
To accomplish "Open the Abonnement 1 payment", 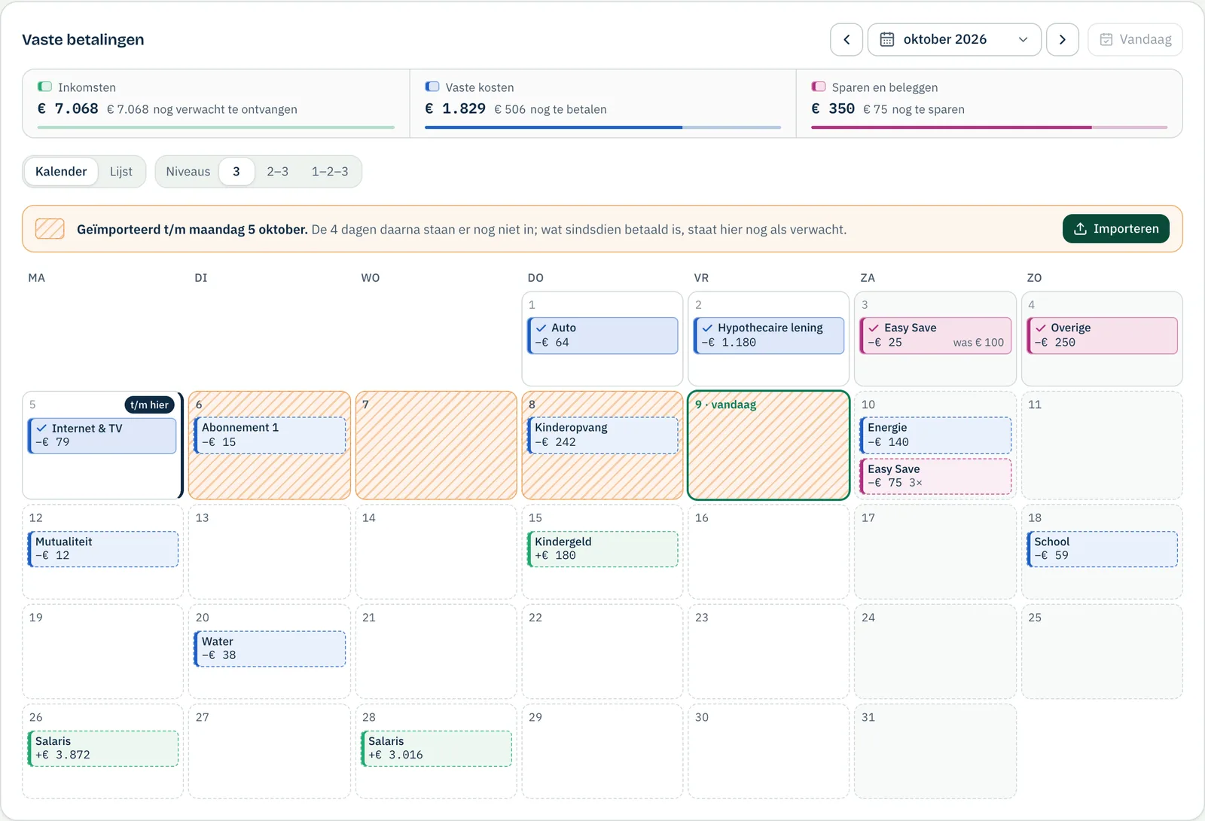I will 270,435.
